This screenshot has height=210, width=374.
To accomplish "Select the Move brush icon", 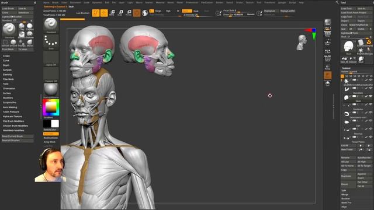I will pos(30,43).
